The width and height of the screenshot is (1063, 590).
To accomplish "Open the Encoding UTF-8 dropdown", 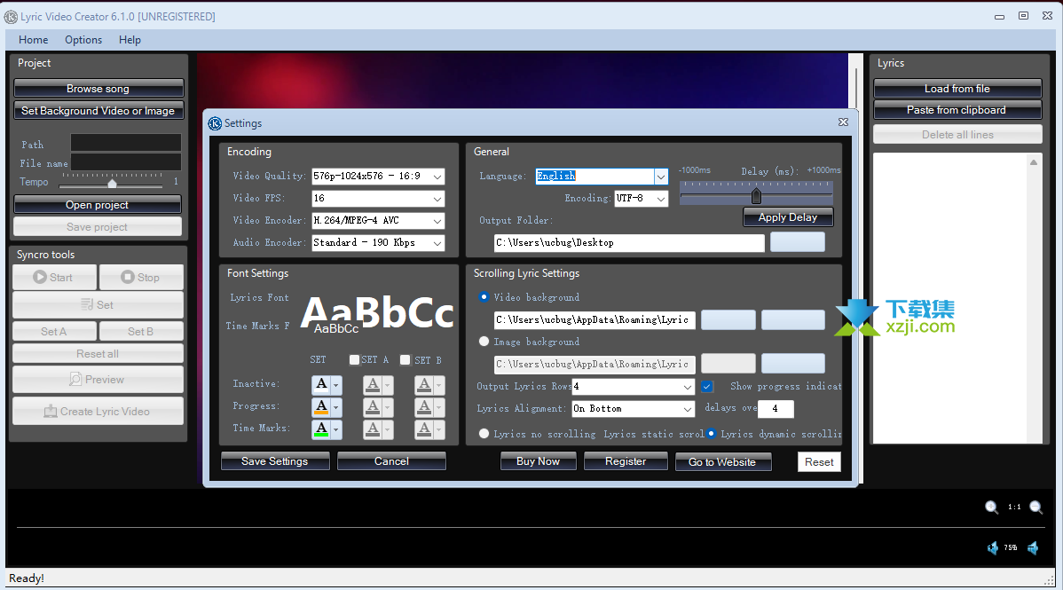I will tap(661, 199).
